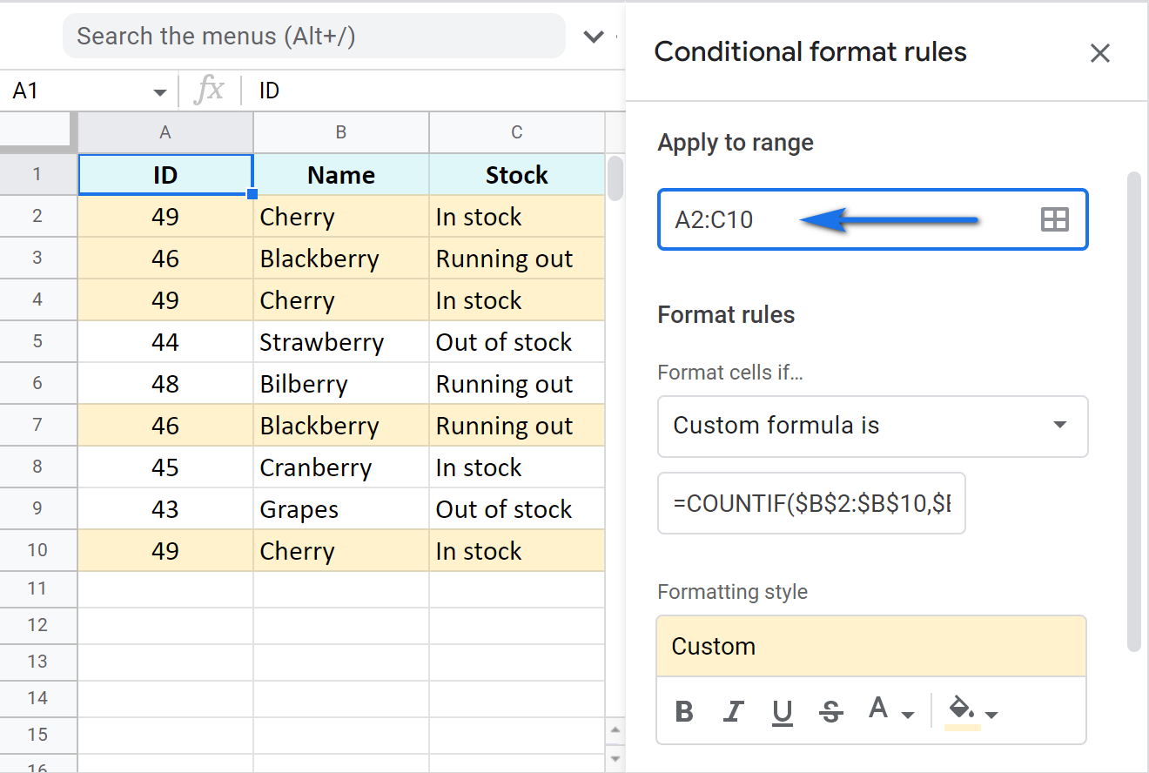The width and height of the screenshot is (1149, 773).
Task: Click the yellow Custom style preview
Action: 871,646
